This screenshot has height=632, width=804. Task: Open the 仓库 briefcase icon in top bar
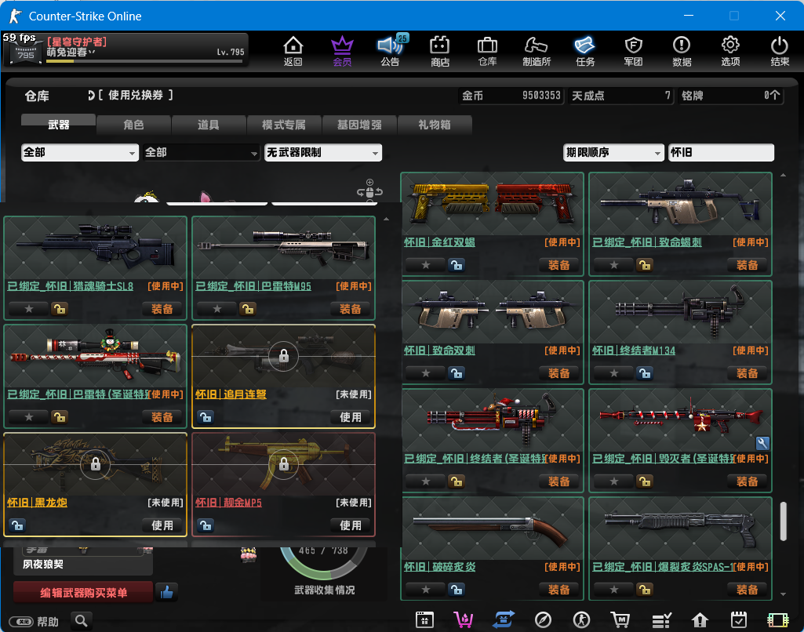[x=487, y=51]
